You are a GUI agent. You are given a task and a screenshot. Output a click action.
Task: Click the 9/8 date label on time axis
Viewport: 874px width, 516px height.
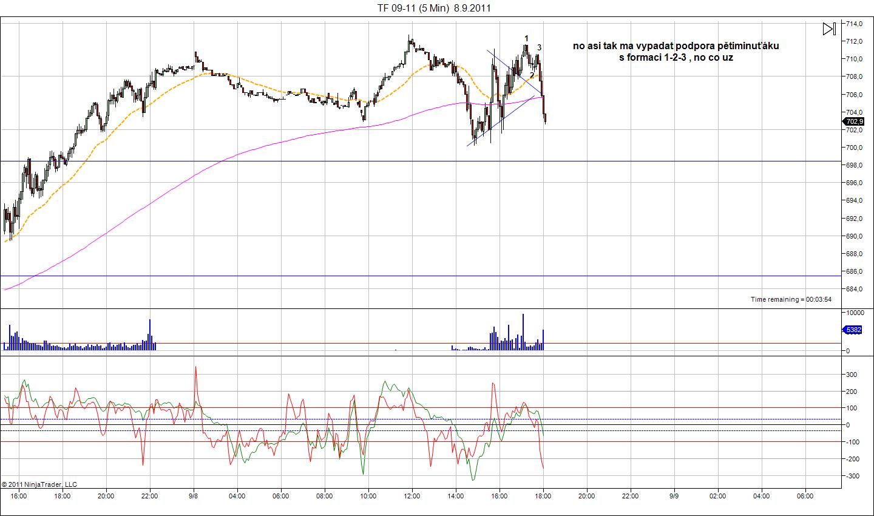(194, 495)
